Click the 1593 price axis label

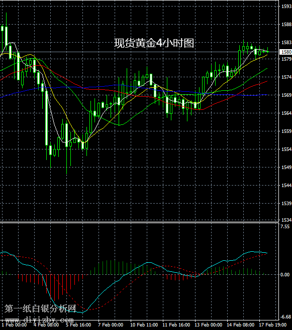[x=286, y=7]
